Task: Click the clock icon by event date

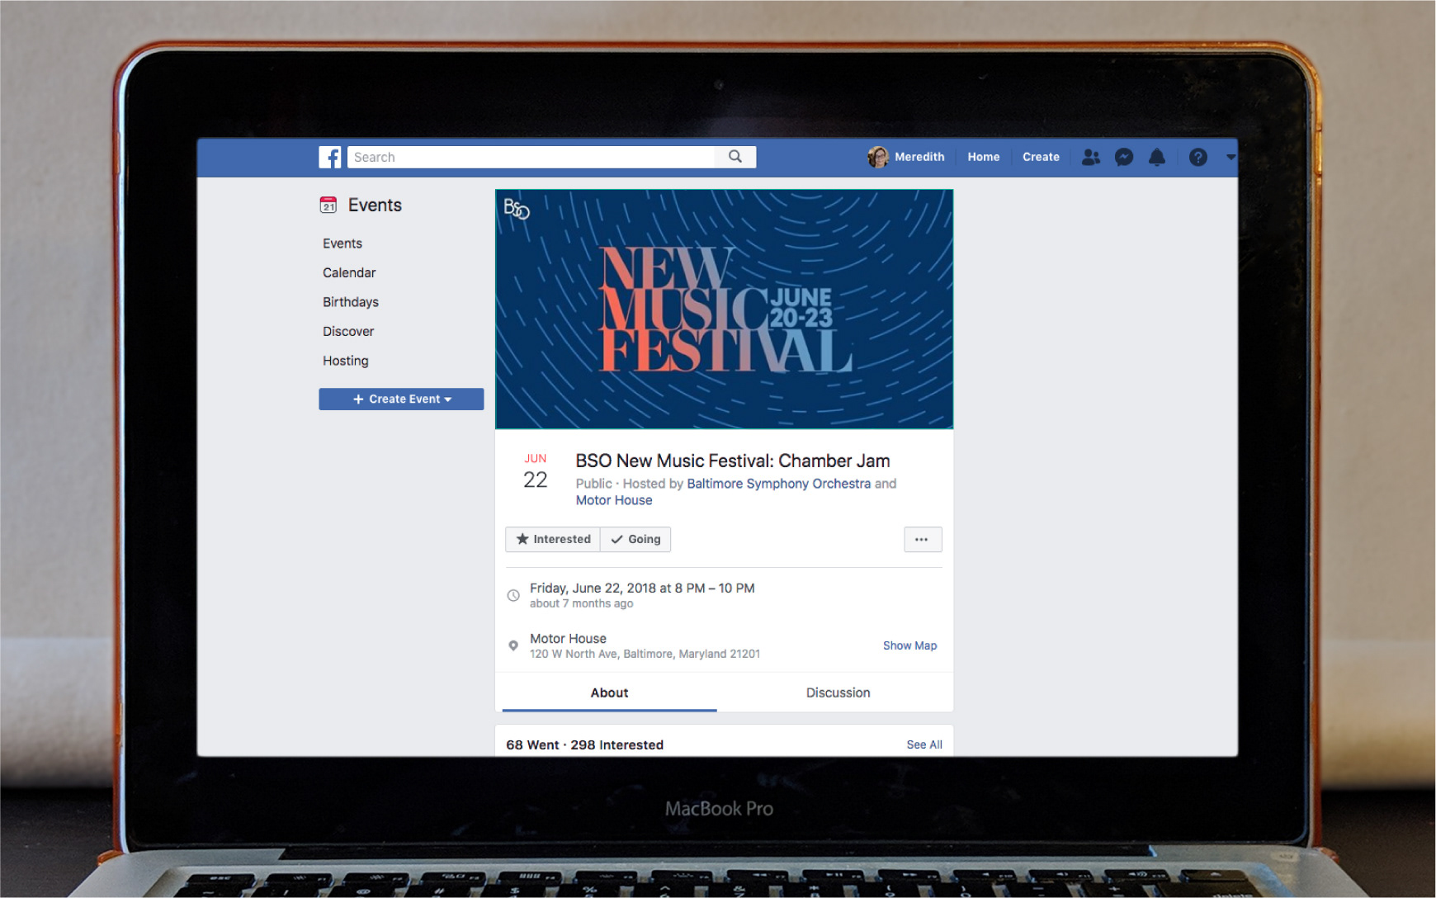Action: pyautogui.click(x=513, y=595)
